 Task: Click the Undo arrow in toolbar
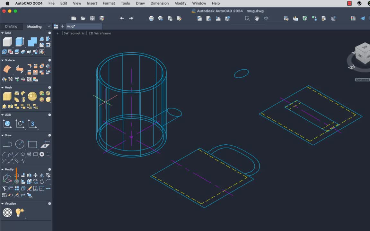122,18
